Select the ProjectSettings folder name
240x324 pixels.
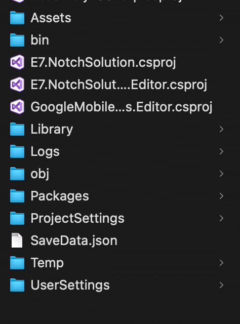[x=77, y=219]
